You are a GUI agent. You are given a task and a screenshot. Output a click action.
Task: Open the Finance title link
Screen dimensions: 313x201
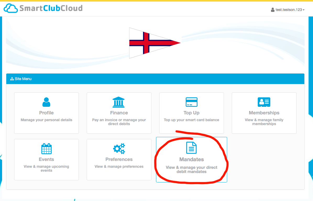pos(119,113)
